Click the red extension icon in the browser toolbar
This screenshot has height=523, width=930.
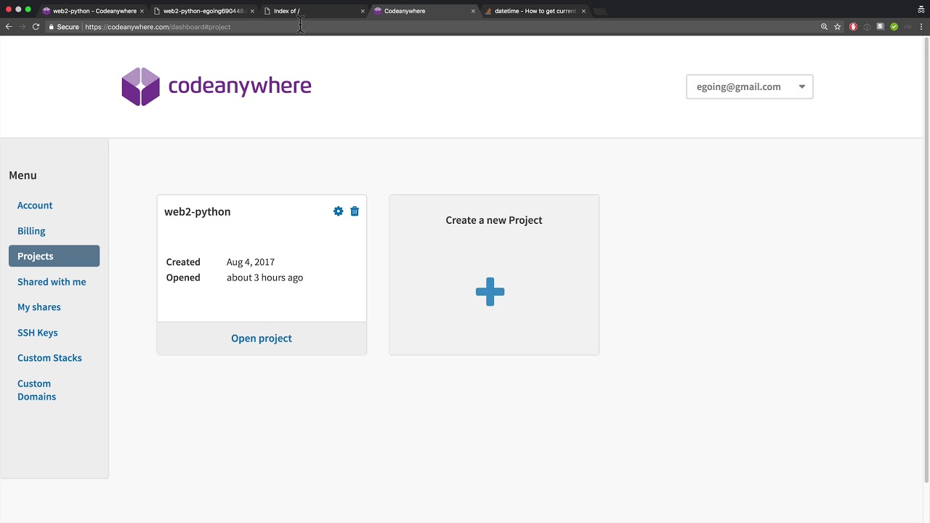pyautogui.click(x=853, y=27)
